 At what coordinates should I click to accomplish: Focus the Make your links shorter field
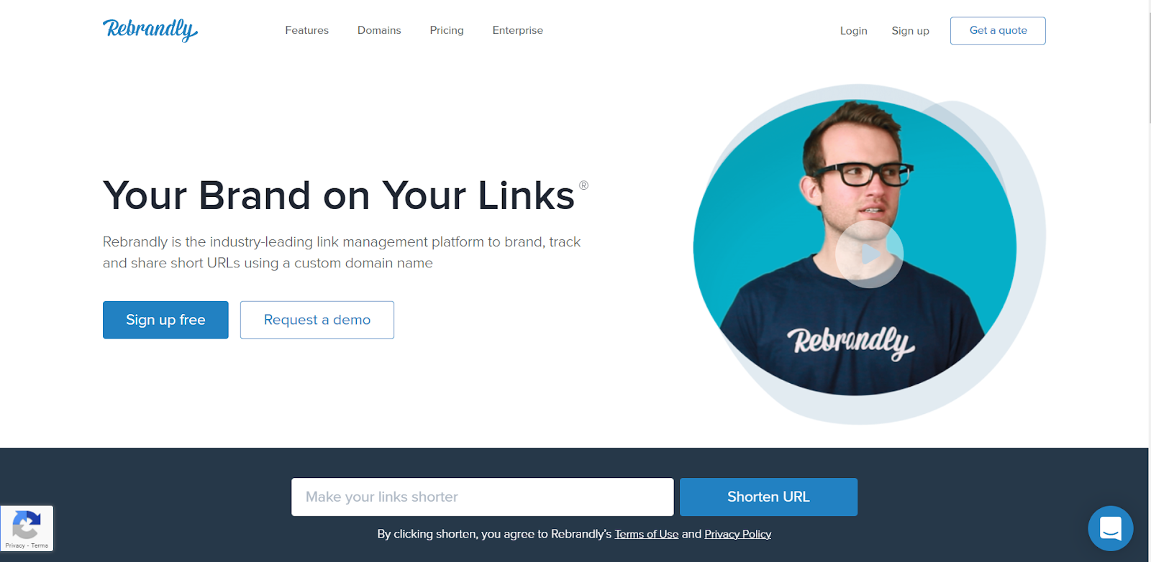483,497
